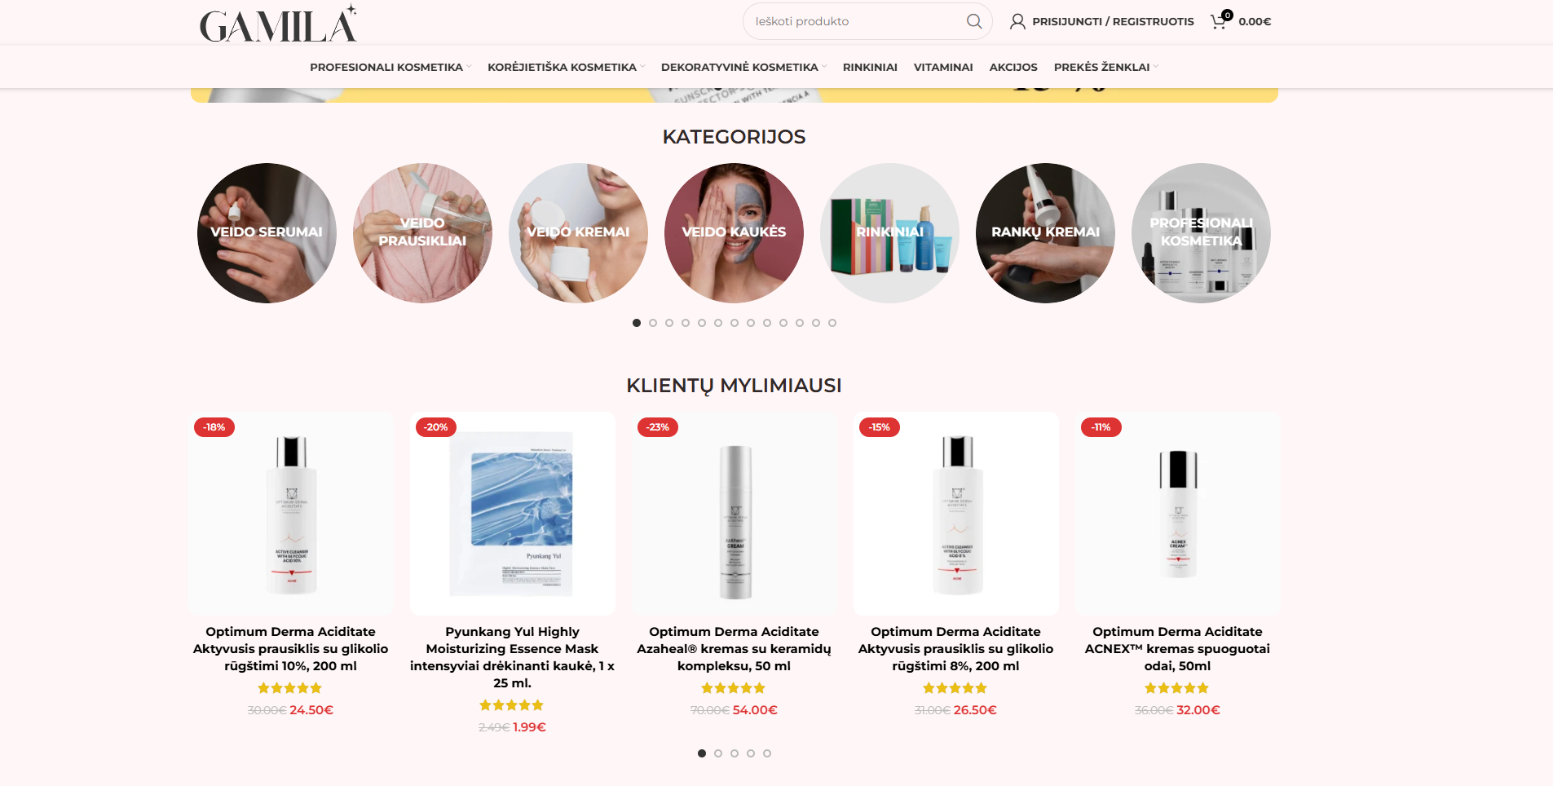Click Prisijungti / Registruotis link

1113,21
